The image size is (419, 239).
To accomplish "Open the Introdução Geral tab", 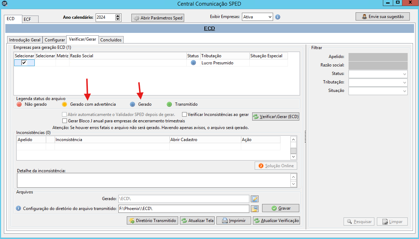I will (24, 40).
